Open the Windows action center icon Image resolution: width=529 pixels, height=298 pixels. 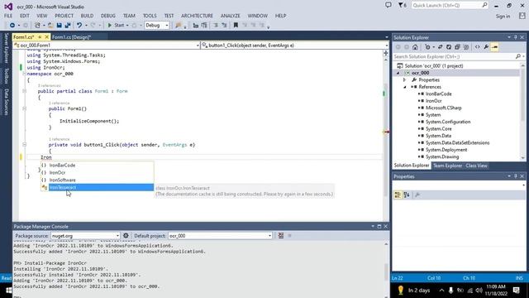(516, 291)
